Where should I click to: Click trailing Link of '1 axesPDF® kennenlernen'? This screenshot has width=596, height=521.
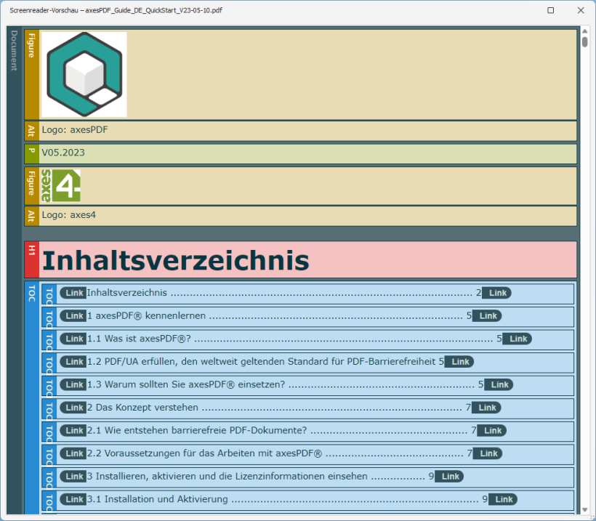[x=487, y=316]
